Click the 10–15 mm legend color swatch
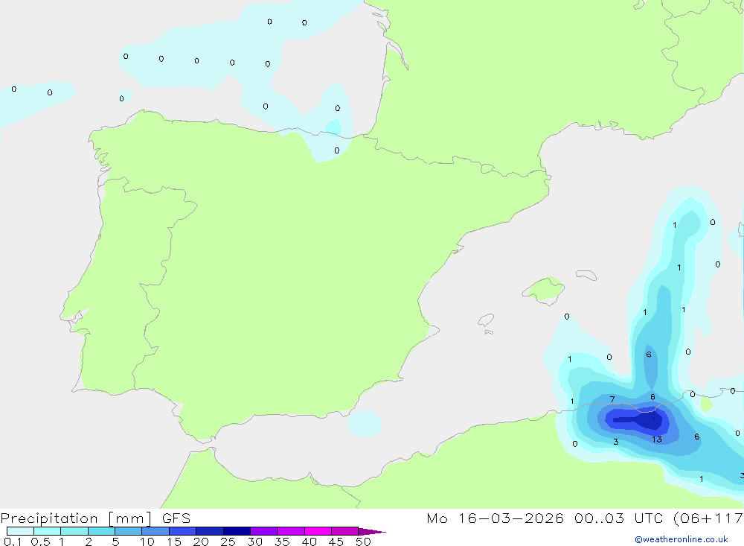The height and width of the screenshot is (546, 744). pyautogui.click(x=155, y=531)
